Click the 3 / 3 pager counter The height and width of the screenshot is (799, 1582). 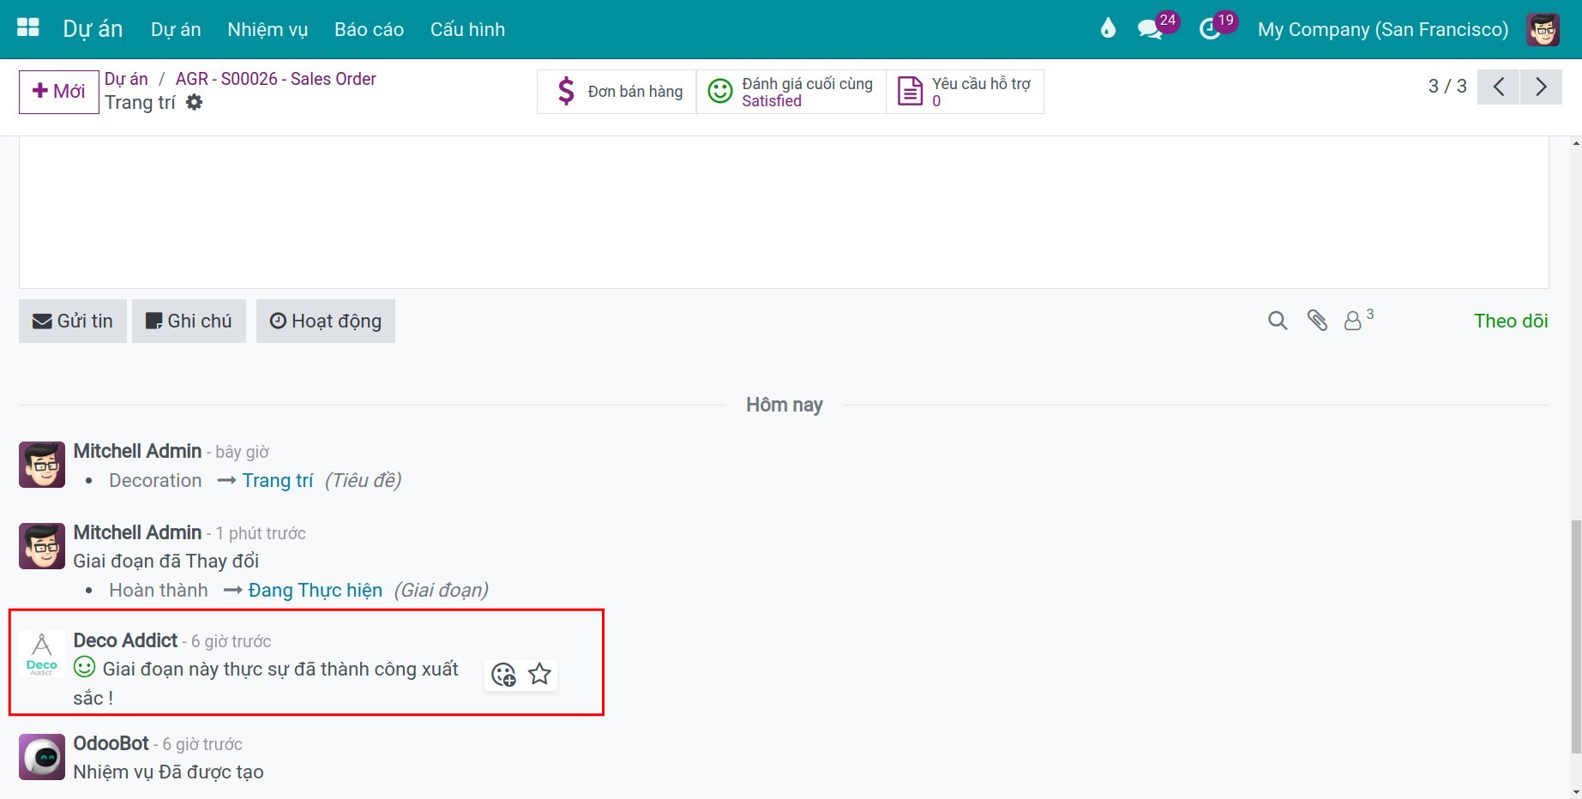1447,86
